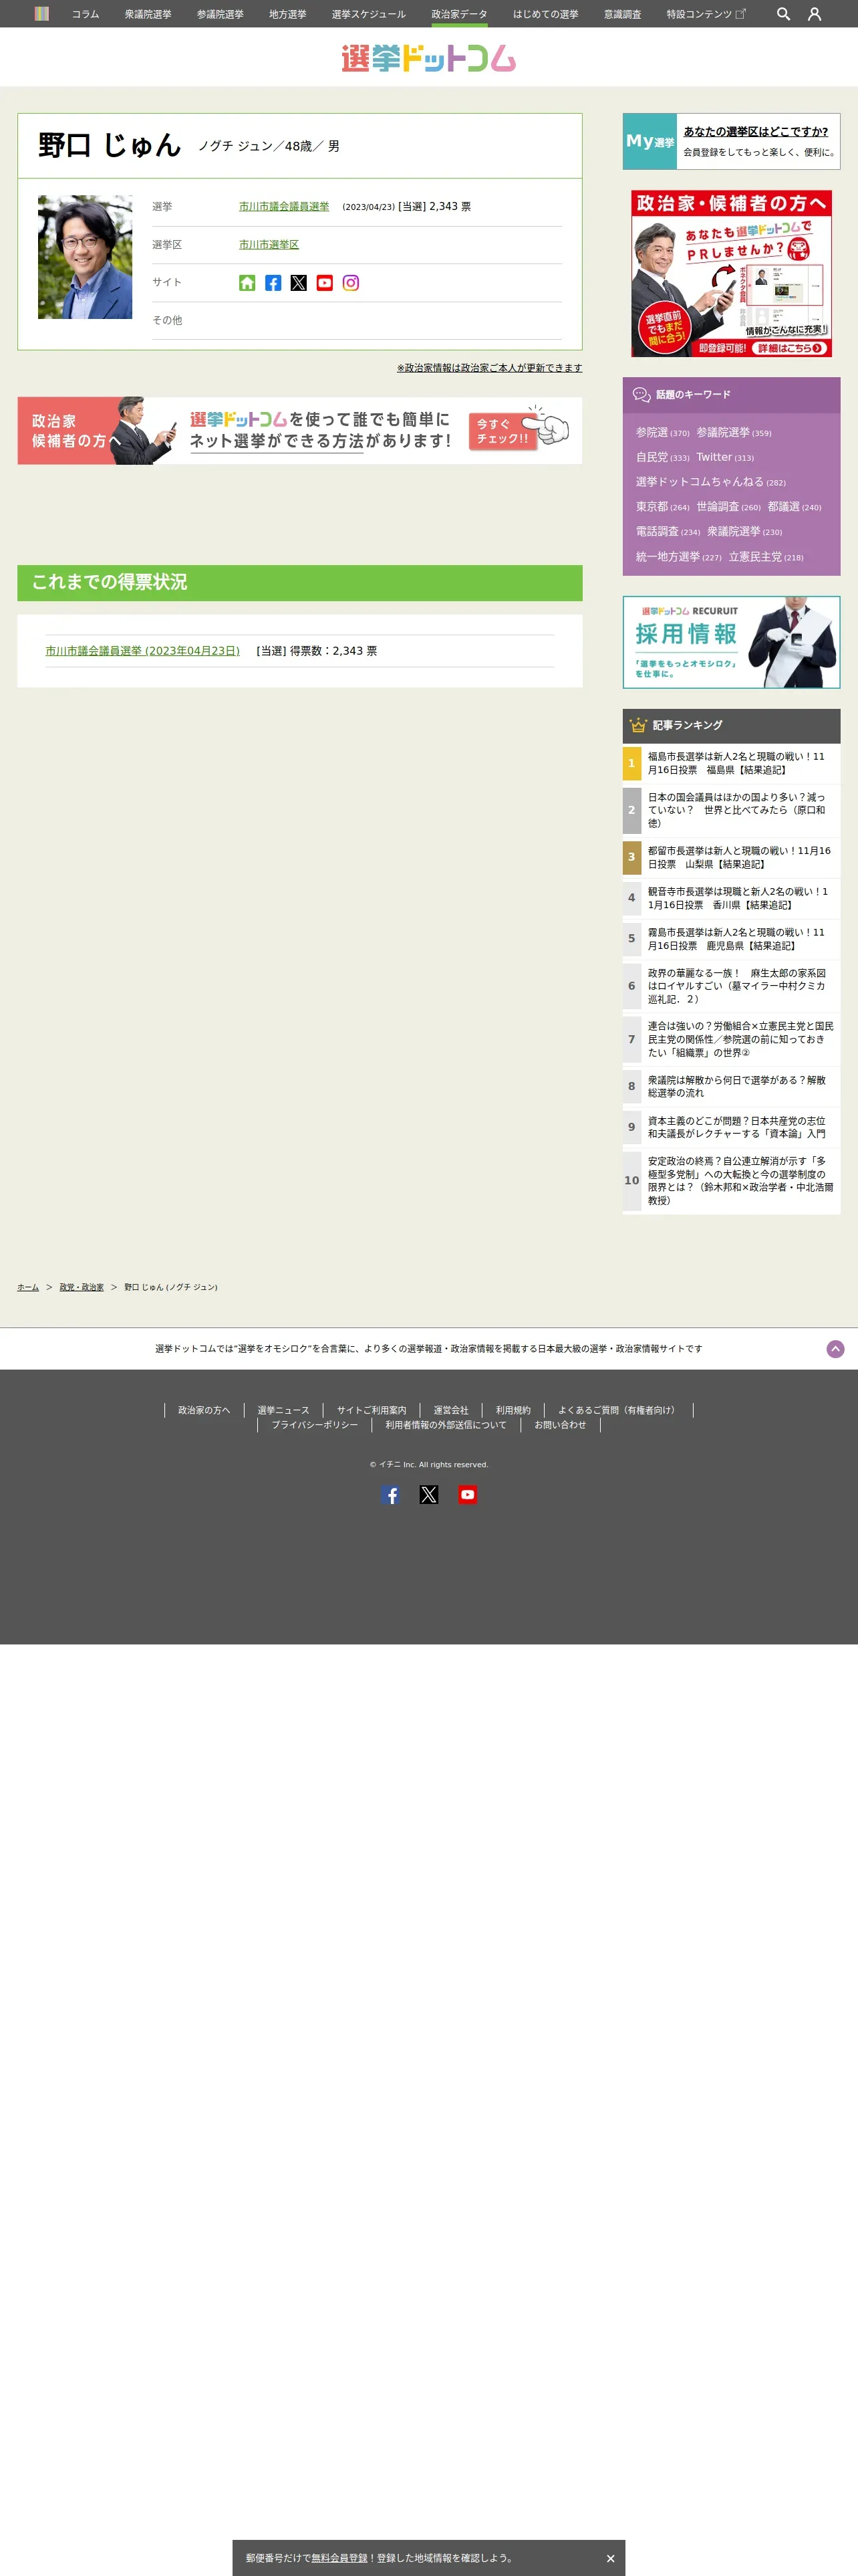Select the 都議選 keyword tag
The image size is (858, 2576).
(794, 507)
